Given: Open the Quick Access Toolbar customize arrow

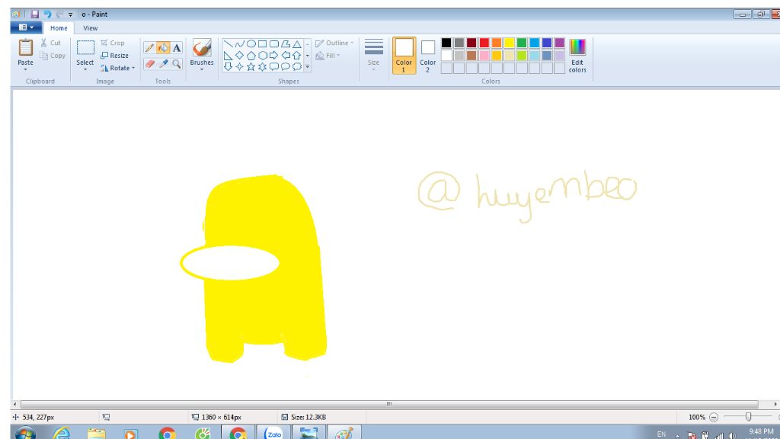Looking at the screenshot, I should [70, 14].
